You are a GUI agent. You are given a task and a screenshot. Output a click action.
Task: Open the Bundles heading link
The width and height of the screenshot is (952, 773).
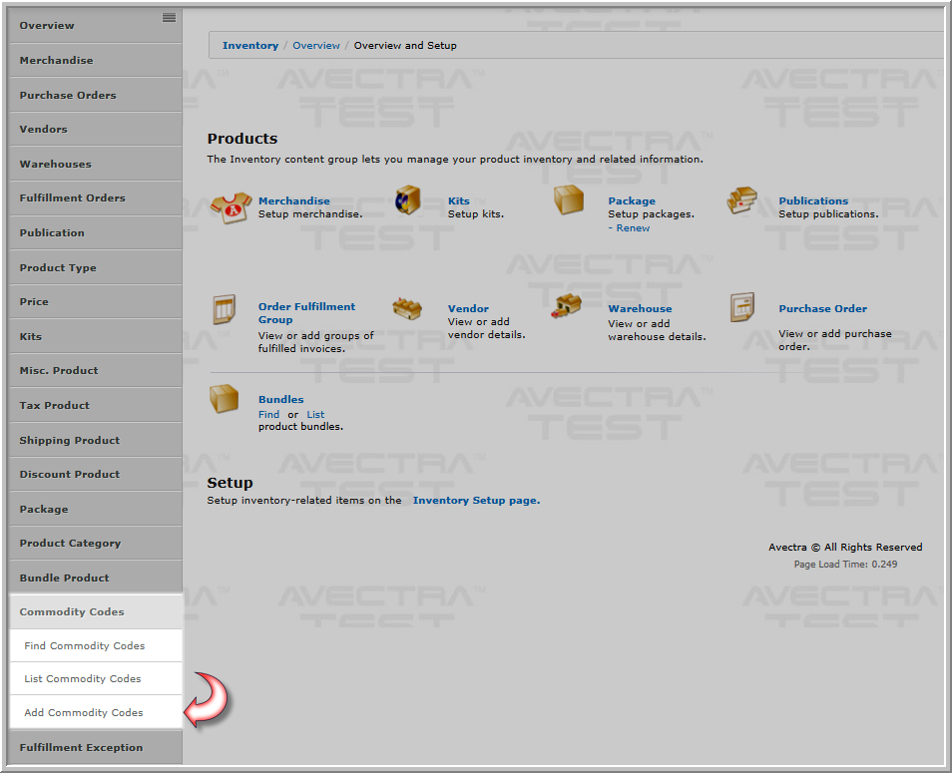tap(281, 399)
